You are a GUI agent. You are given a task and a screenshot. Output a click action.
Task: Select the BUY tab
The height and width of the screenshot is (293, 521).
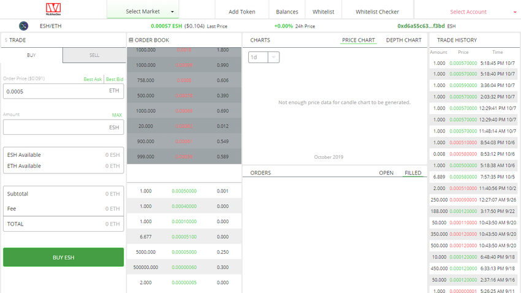31,55
